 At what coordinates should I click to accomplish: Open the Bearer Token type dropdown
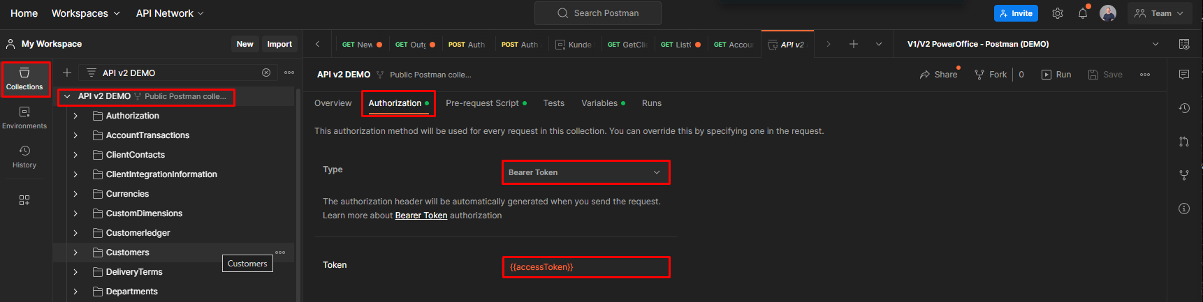[x=585, y=172]
